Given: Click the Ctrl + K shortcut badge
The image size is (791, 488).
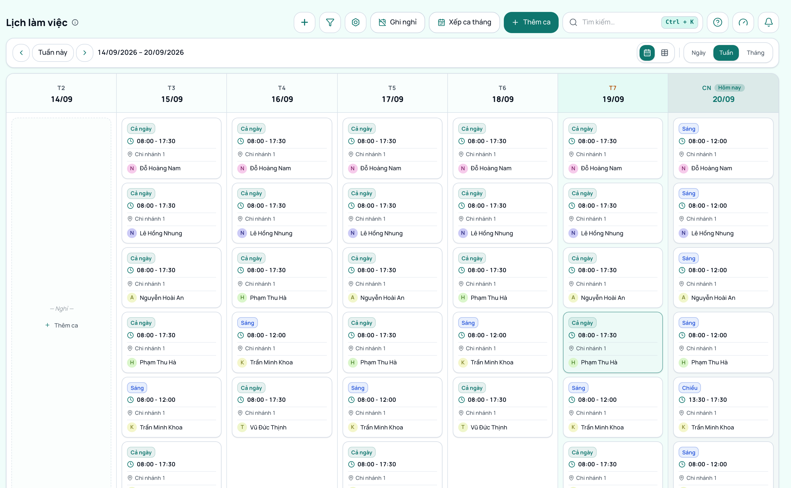Looking at the screenshot, I should click(x=679, y=22).
